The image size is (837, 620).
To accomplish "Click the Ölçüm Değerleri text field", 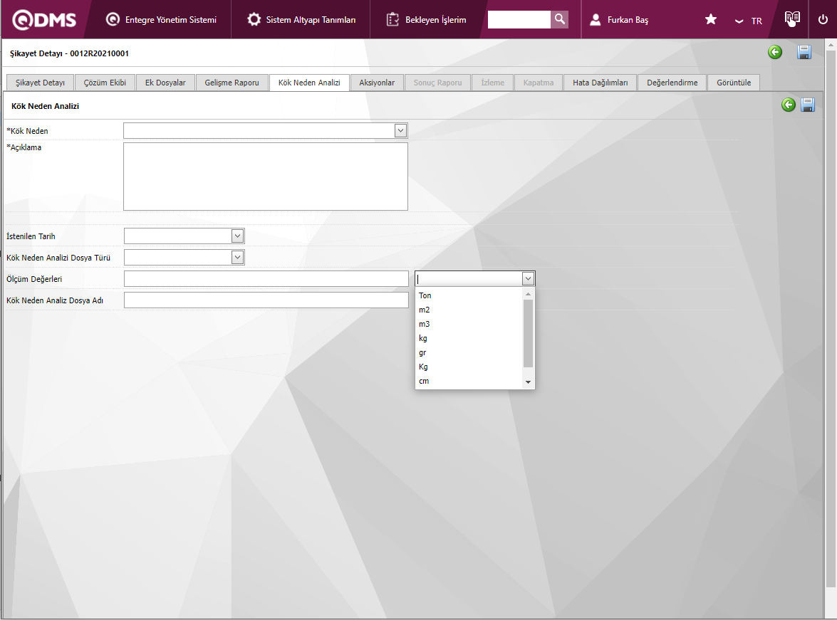I will click(x=266, y=278).
